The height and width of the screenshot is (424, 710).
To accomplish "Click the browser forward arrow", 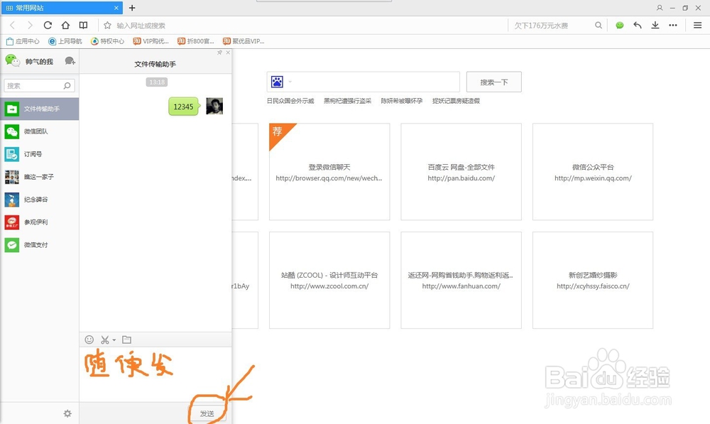I will [30, 26].
